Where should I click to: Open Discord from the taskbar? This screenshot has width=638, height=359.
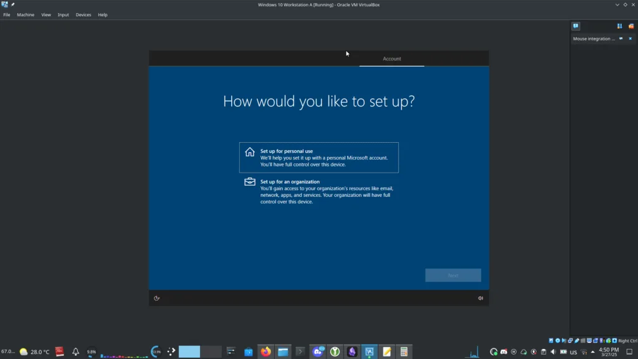pyautogui.click(x=318, y=352)
